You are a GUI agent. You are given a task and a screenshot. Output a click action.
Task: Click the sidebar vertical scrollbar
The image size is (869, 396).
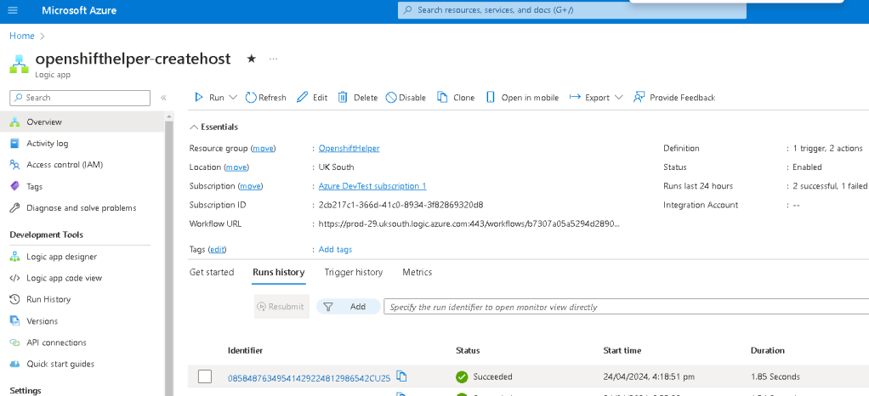click(169, 255)
